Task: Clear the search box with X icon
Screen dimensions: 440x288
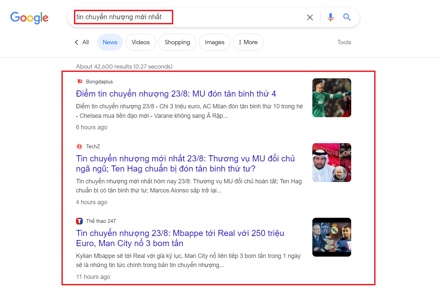Action: pos(310,17)
